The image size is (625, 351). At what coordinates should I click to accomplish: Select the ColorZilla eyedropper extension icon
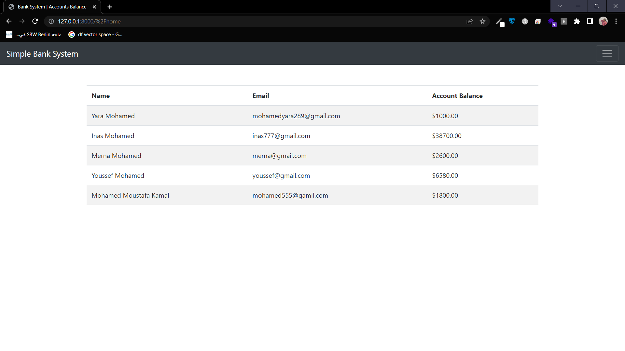pos(499,21)
